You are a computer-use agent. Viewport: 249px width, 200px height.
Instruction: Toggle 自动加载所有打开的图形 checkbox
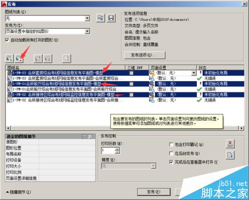7,40
